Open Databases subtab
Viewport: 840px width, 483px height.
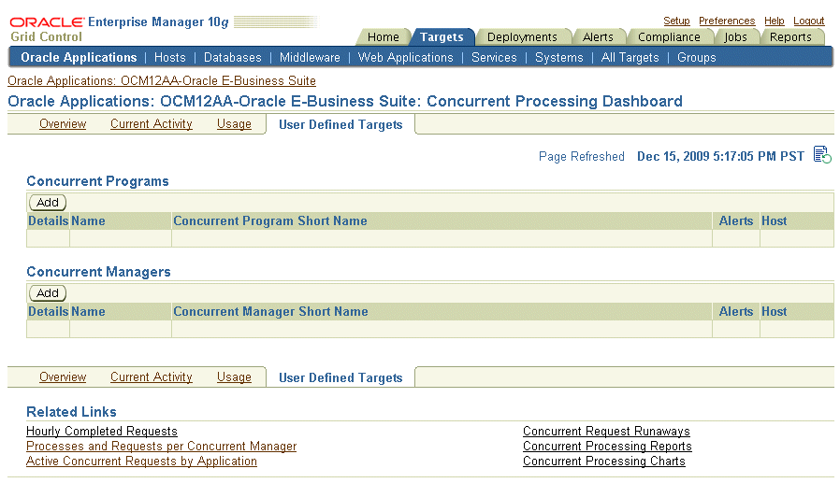[x=233, y=58]
